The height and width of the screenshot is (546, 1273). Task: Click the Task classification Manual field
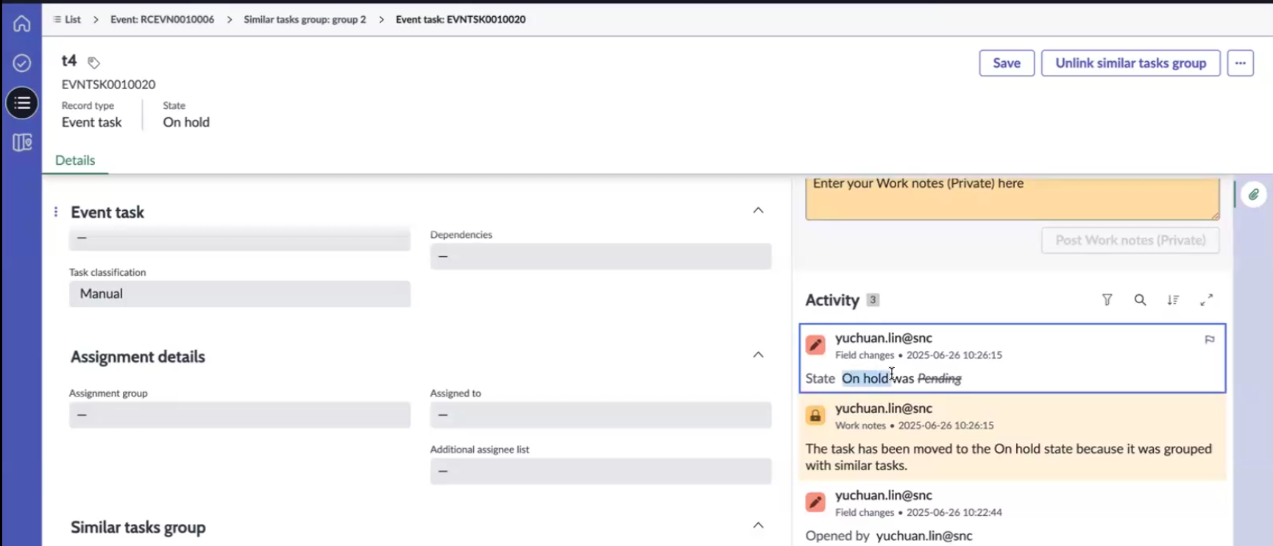click(x=240, y=294)
